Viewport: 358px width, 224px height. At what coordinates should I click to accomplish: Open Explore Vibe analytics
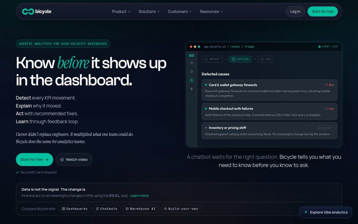326,213
